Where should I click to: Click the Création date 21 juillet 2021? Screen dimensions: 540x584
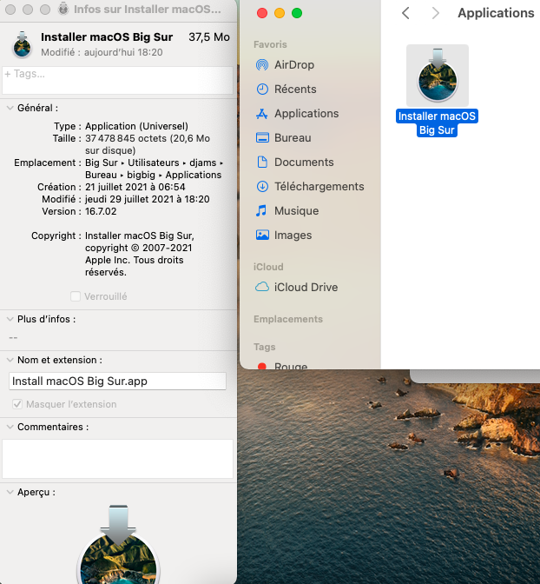pos(135,187)
